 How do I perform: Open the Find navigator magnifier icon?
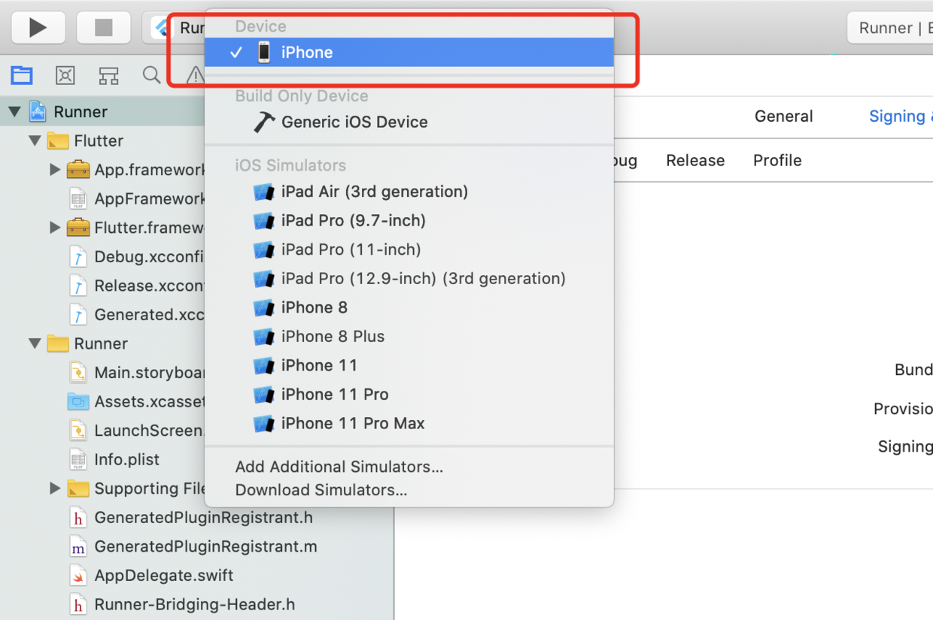pos(152,75)
